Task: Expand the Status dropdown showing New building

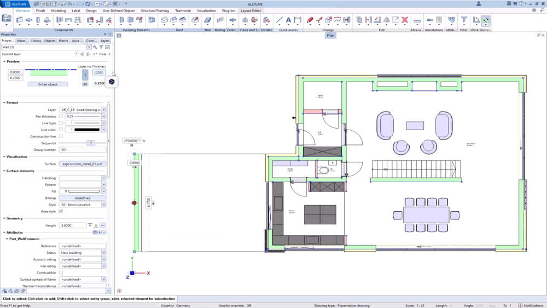Action: [104, 253]
